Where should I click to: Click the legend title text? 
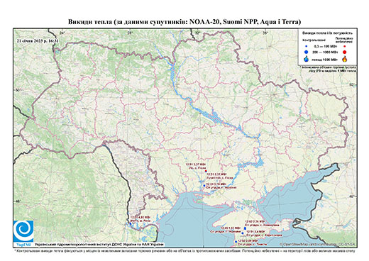pyautogui.click(x=327, y=33)
